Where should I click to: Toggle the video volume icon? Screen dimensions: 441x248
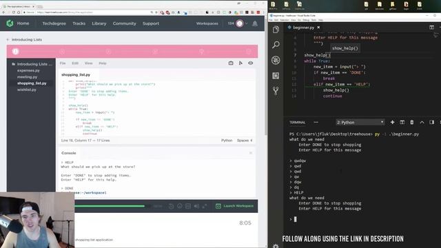point(196,206)
